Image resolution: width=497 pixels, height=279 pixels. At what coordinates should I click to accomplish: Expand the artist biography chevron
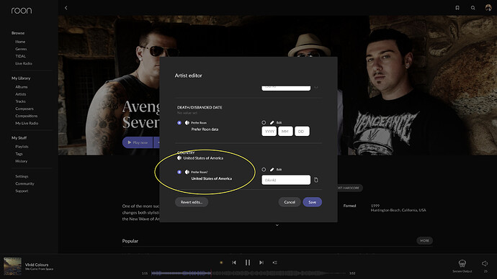tap(277, 225)
